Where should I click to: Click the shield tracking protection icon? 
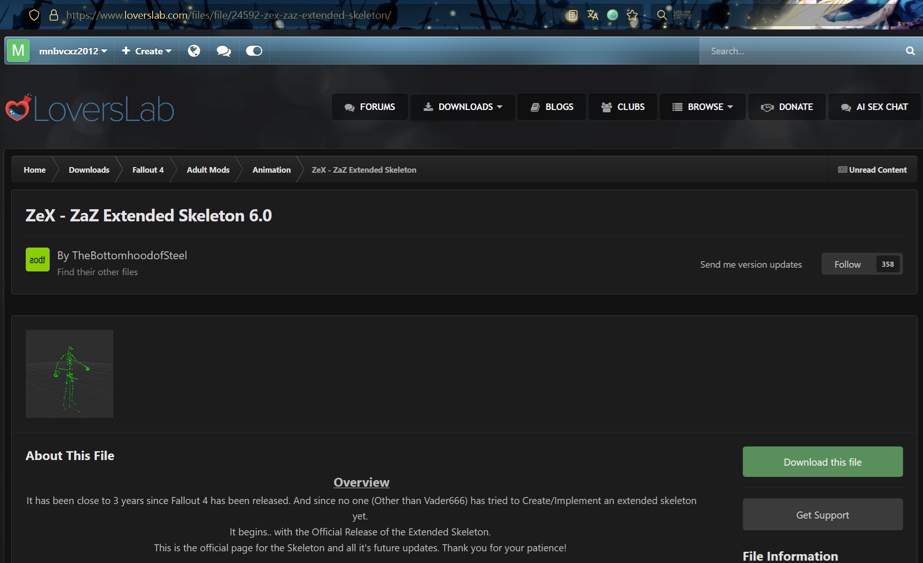coord(34,15)
